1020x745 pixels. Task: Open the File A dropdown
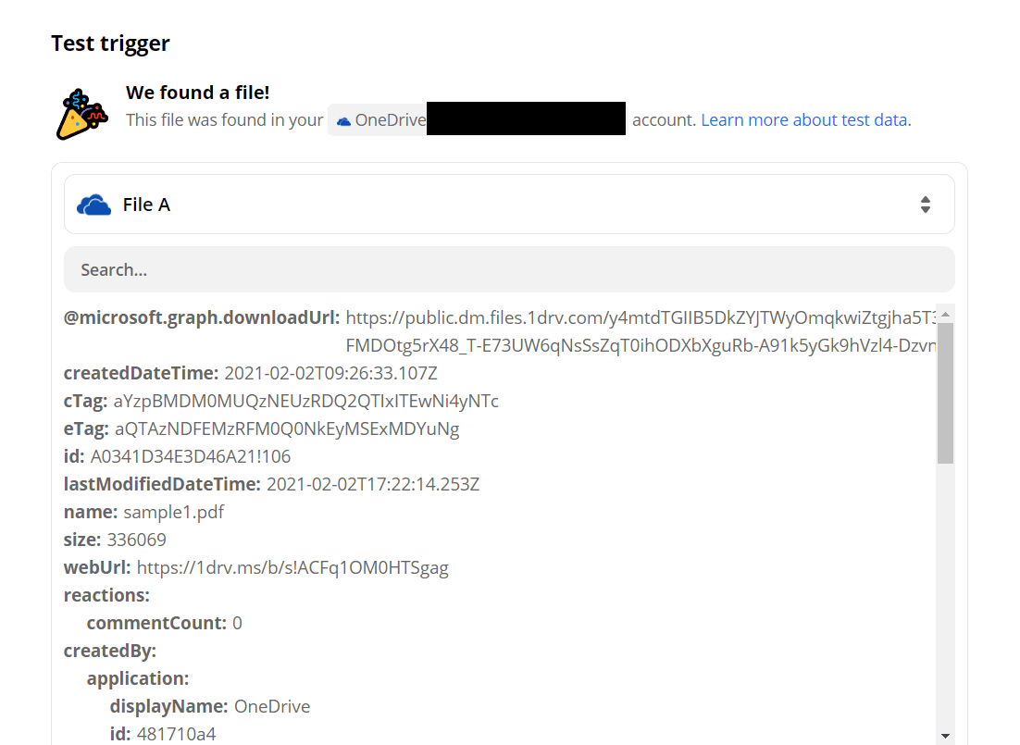(x=509, y=205)
